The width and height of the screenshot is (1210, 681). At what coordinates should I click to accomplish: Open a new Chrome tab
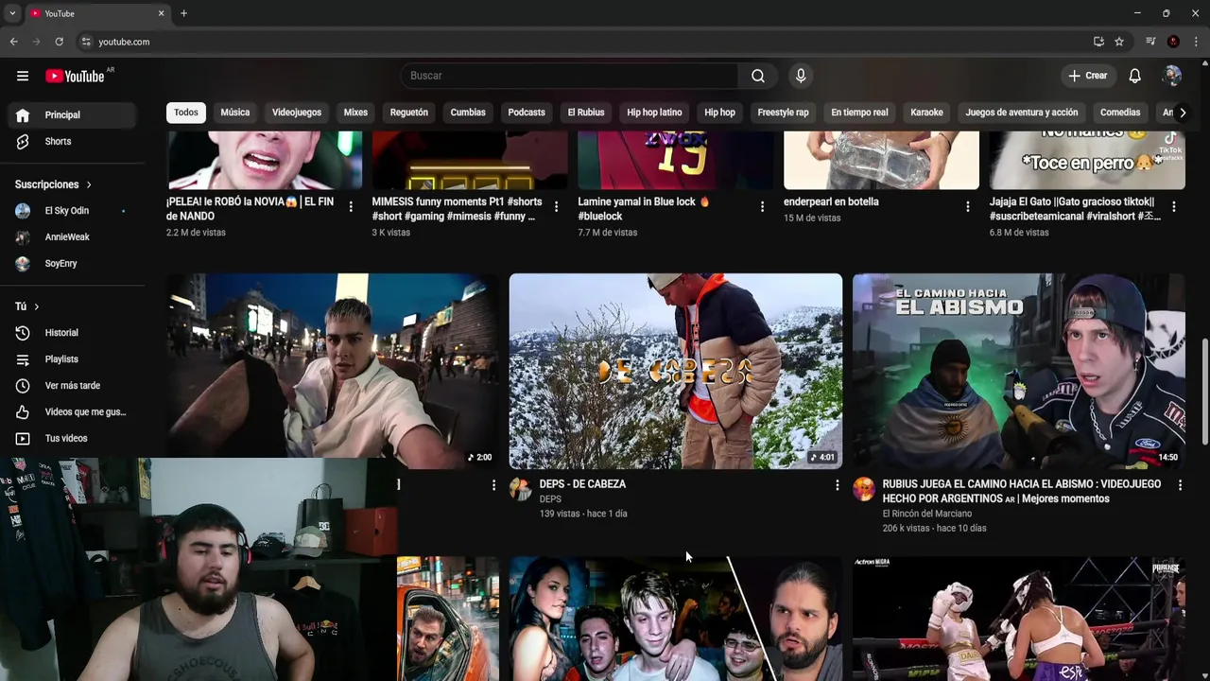click(x=183, y=13)
